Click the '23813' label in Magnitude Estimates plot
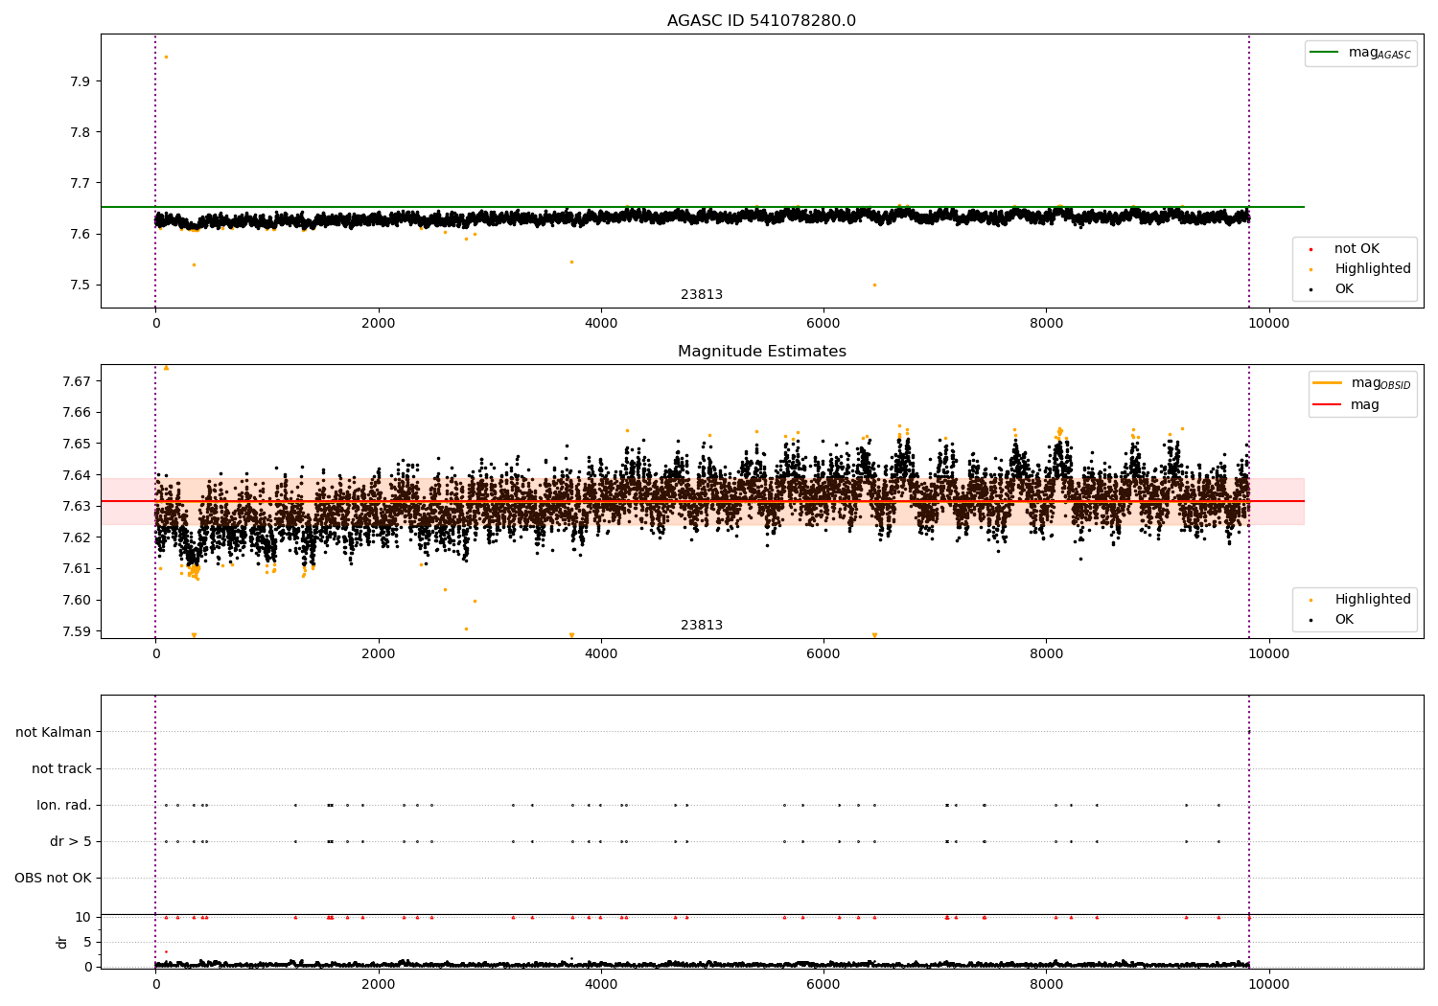This screenshot has width=1438, height=1006. pos(702,626)
